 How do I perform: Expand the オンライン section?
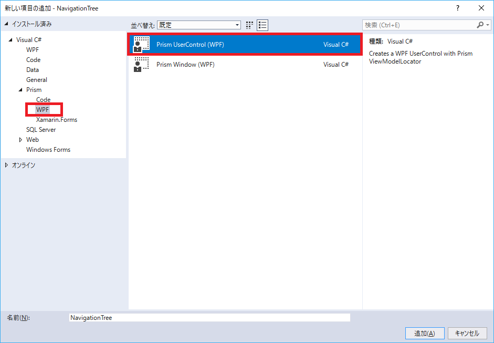point(6,165)
